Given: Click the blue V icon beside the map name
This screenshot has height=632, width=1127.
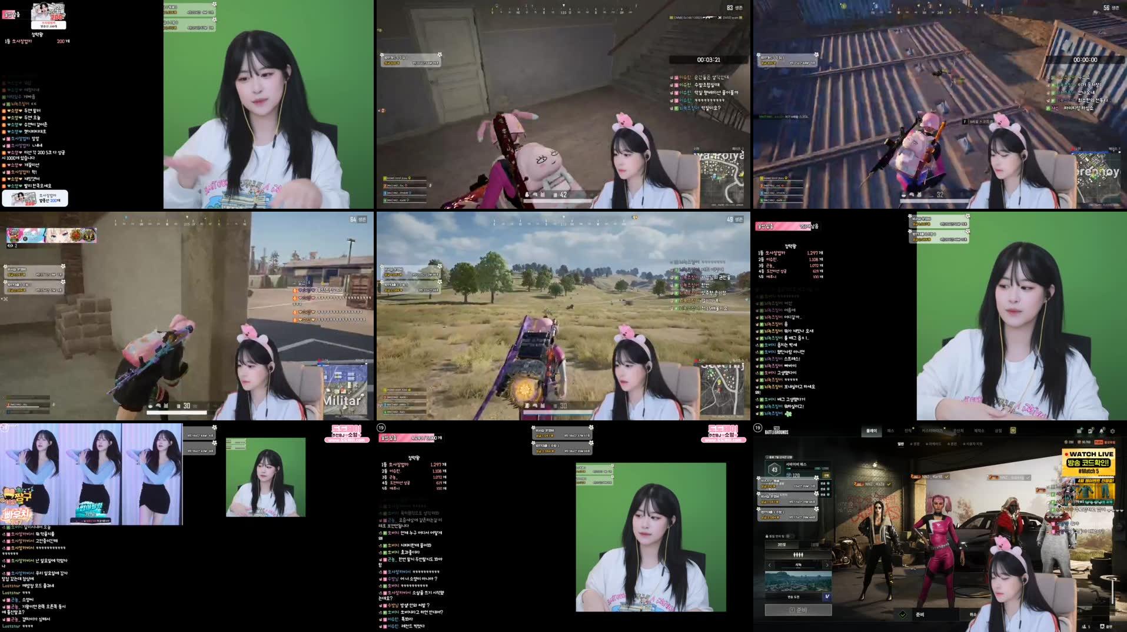Looking at the screenshot, I should coord(827,596).
